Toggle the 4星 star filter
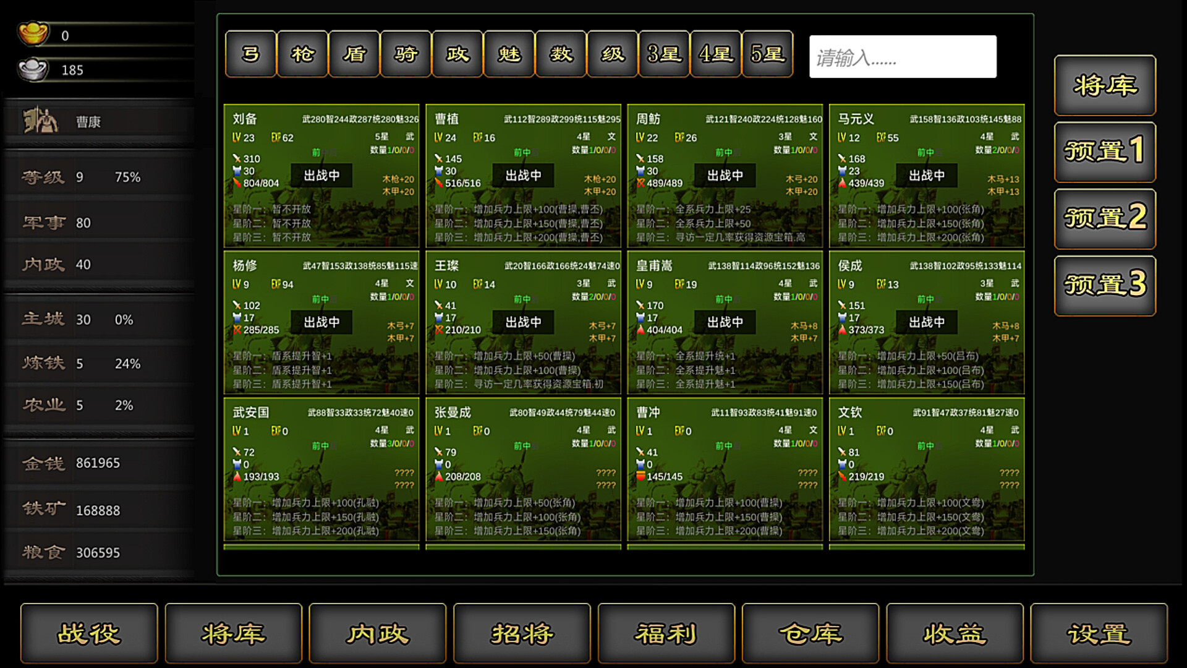1187x668 pixels. click(715, 54)
